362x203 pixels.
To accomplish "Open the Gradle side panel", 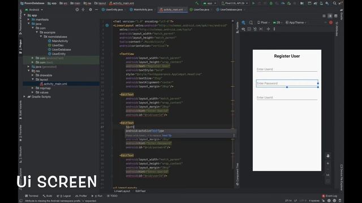I will click(342, 14).
